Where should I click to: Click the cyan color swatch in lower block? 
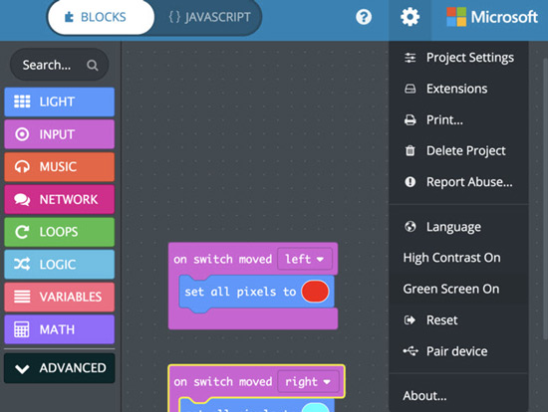tap(315, 407)
